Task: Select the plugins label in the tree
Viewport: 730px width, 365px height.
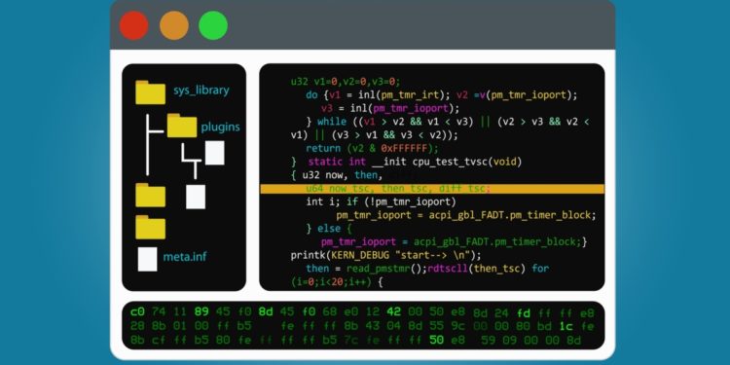Action: point(221,127)
